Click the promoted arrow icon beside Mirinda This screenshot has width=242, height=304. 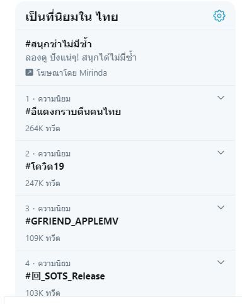pyautogui.click(x=29, y=73)
